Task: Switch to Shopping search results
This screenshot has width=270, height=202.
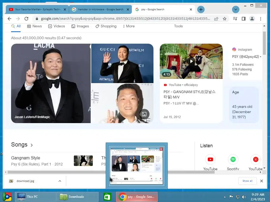Action: tap(106, 26)
